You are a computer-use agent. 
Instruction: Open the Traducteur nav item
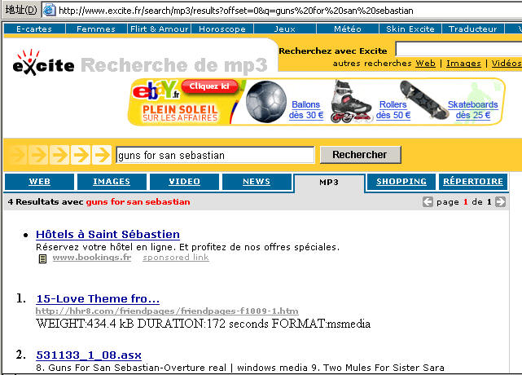click(472, 29)
